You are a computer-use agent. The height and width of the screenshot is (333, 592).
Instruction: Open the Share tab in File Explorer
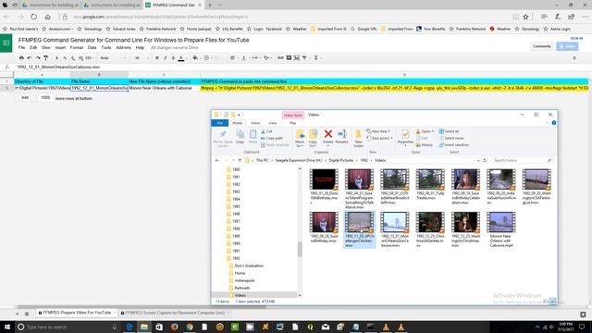tap(255, 123)
